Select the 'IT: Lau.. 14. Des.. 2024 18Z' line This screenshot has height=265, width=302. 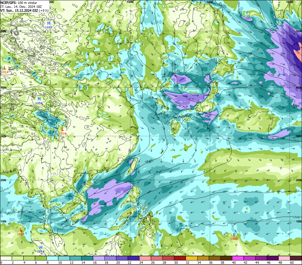tap(21, 7)
